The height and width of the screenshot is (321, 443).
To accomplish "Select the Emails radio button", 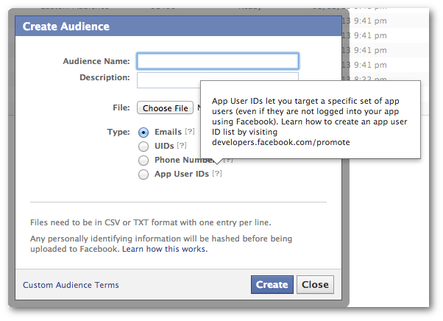I will (x=143, y=132).
